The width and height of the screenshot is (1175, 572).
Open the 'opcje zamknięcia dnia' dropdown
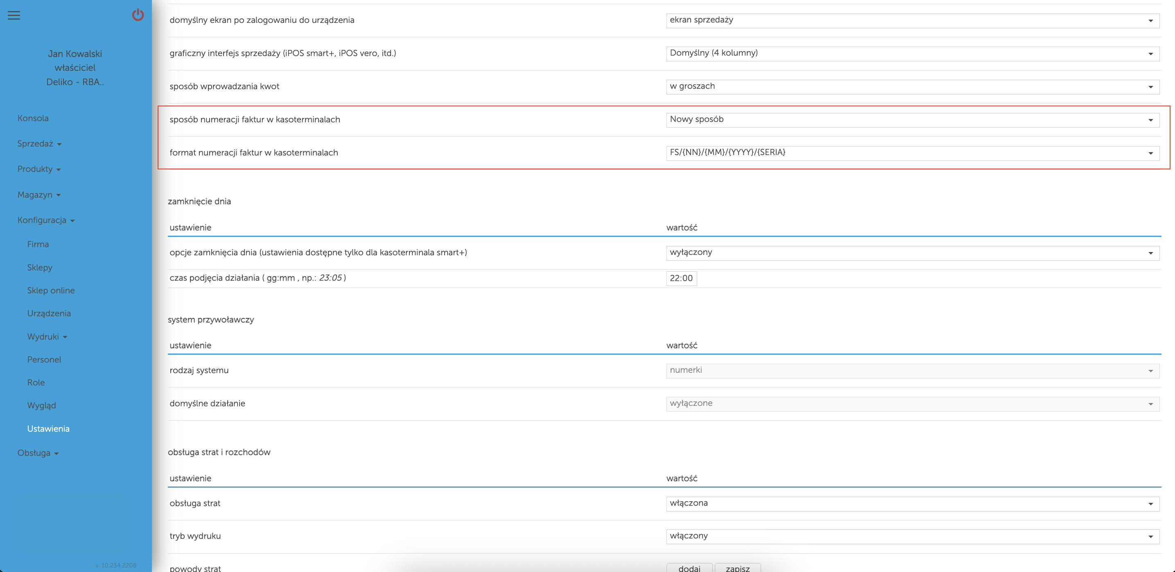tap(912, 253)
